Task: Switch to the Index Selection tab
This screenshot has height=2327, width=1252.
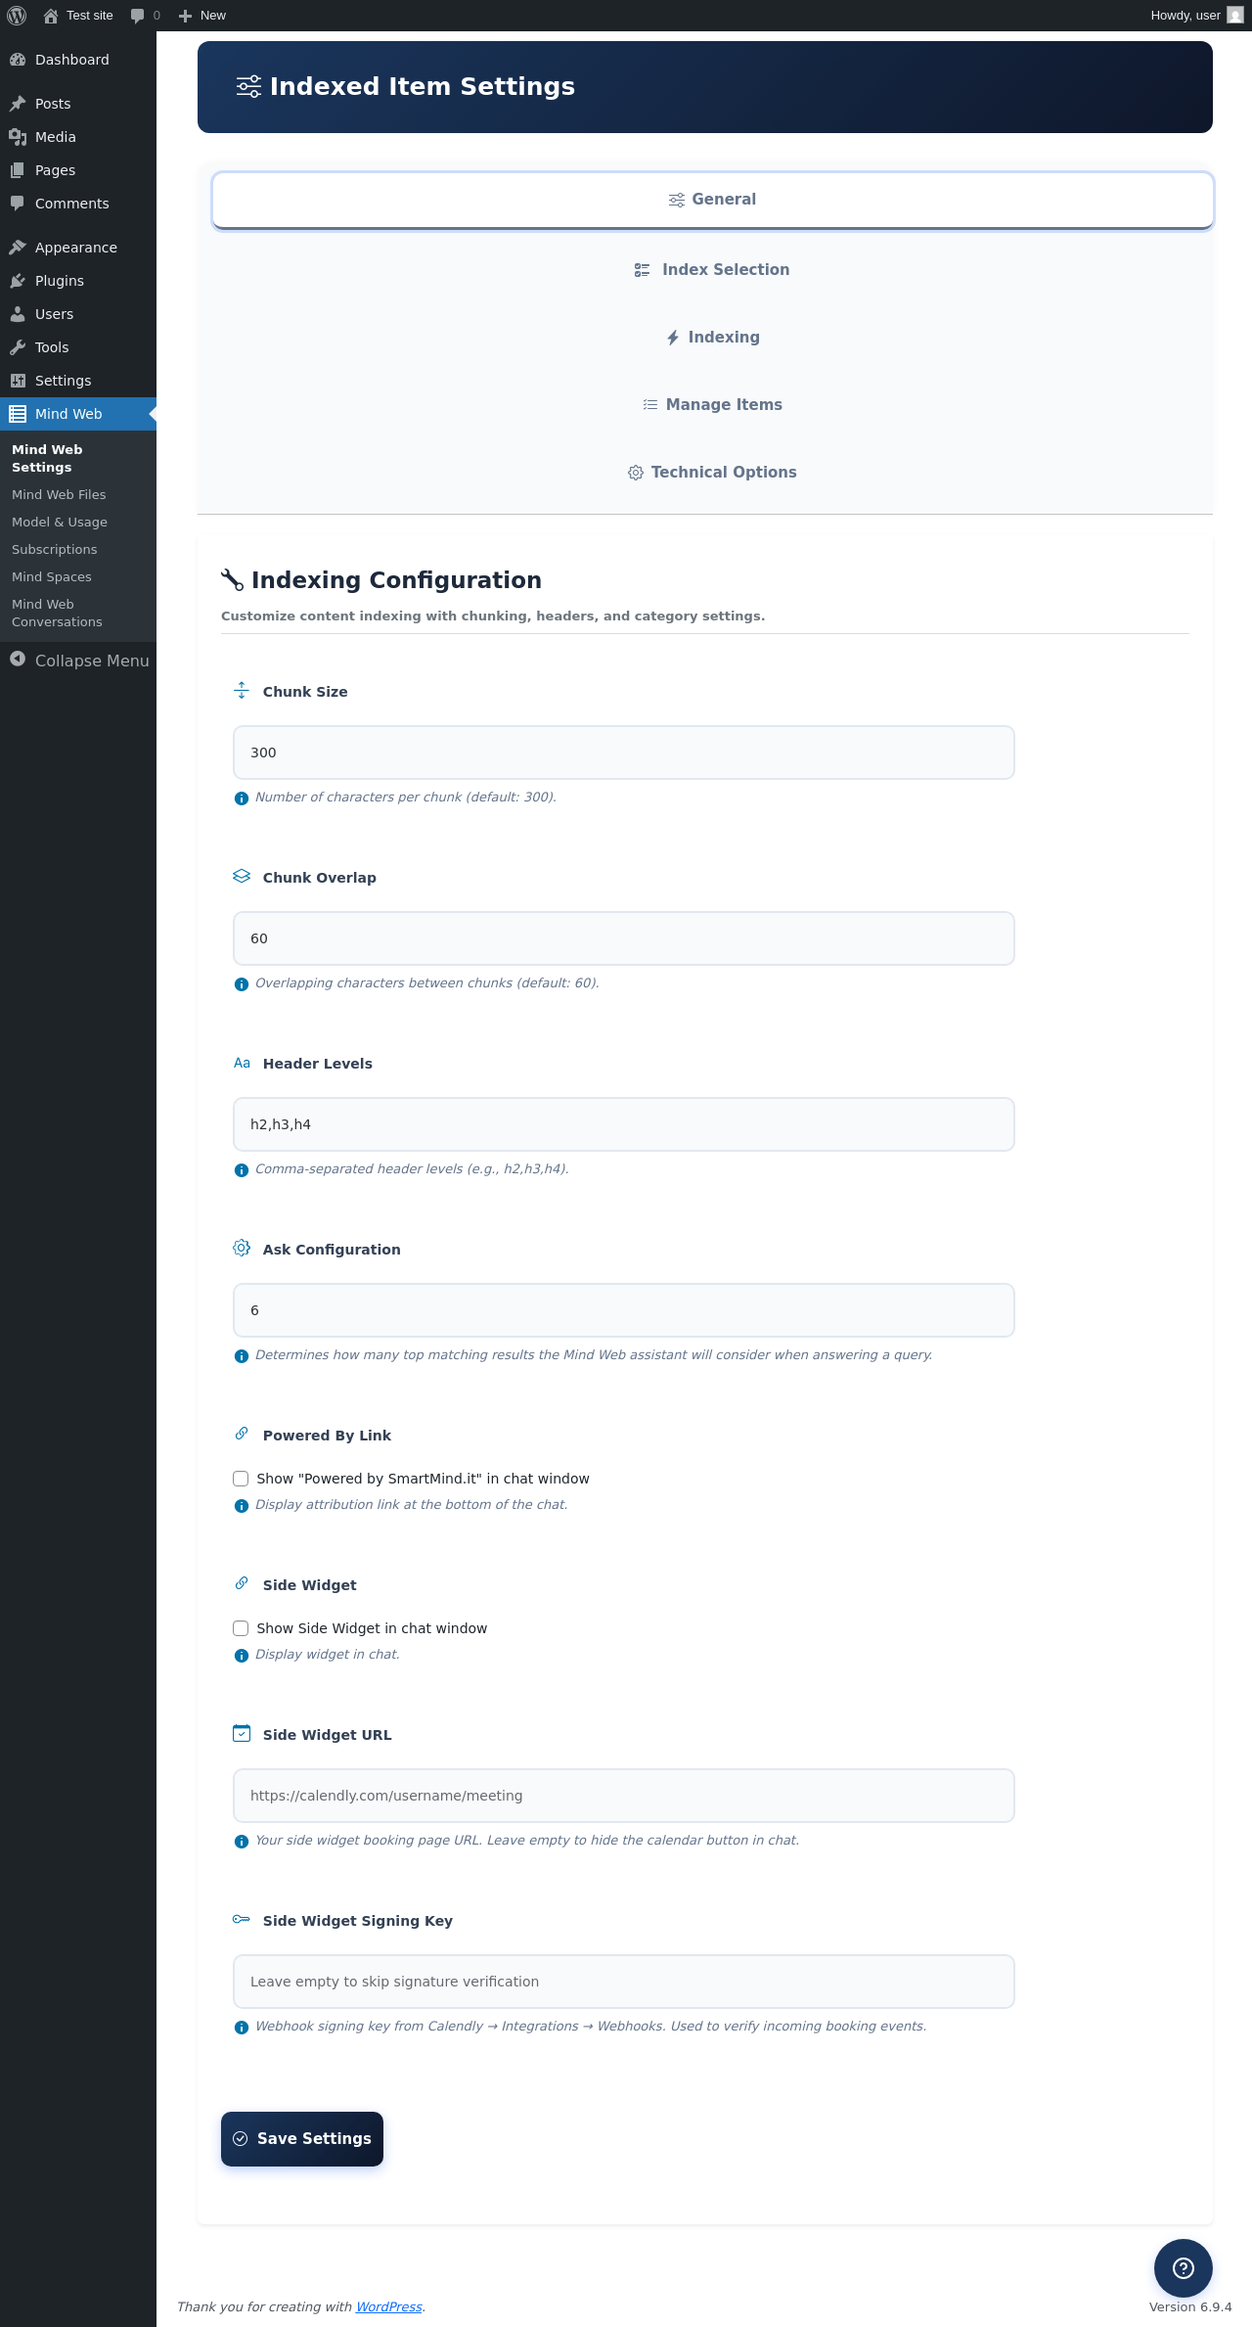Action: [x=712, y=270]
